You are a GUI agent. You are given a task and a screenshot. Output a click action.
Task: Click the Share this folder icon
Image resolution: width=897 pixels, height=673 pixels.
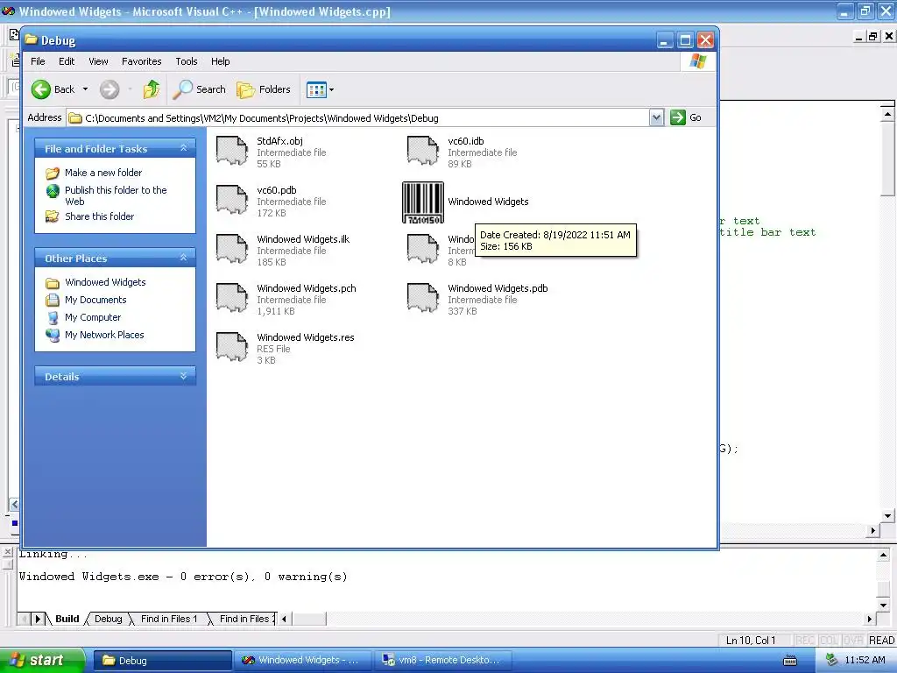click(53, 216)
